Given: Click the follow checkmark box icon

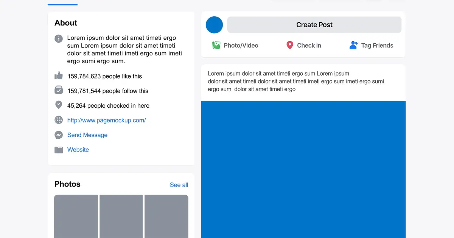Looking at the screenshot, I should click(59, 90).
